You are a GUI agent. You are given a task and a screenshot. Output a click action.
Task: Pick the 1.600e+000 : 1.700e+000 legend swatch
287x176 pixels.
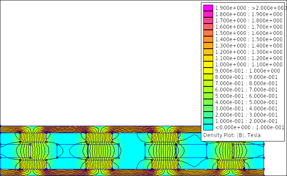point(208,27)
